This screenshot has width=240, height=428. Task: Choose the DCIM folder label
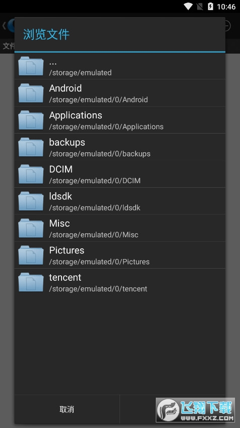point(61,169)
